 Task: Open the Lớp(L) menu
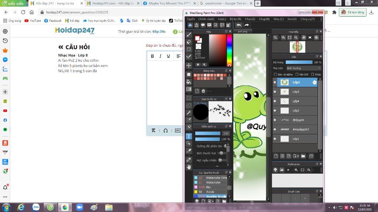pos(222,19)
